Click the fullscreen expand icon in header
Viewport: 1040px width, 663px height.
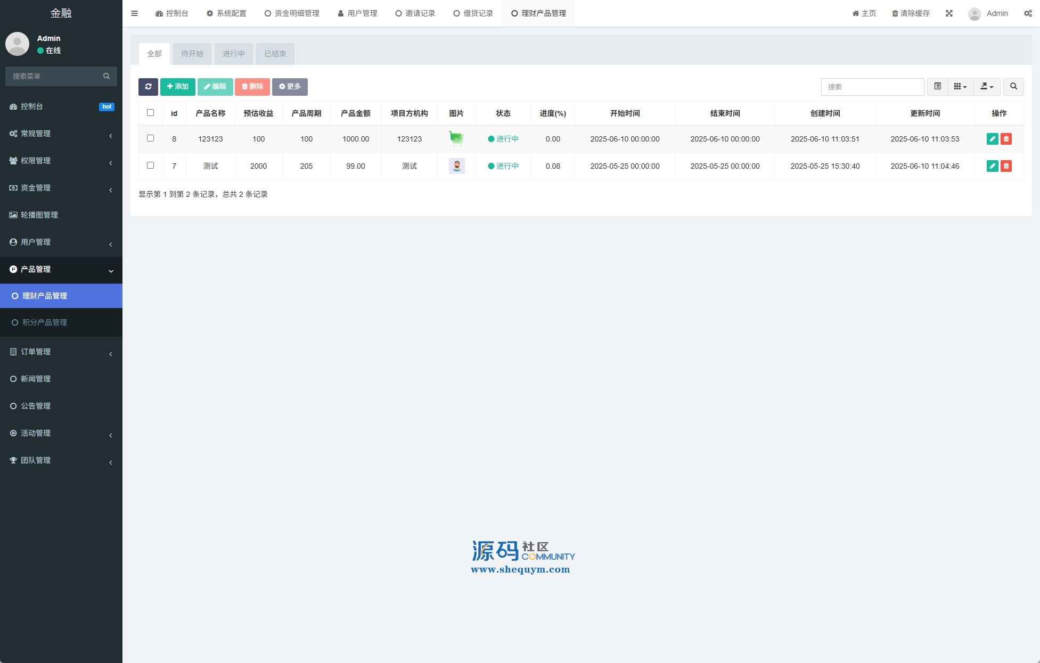[x=949, y=13]
